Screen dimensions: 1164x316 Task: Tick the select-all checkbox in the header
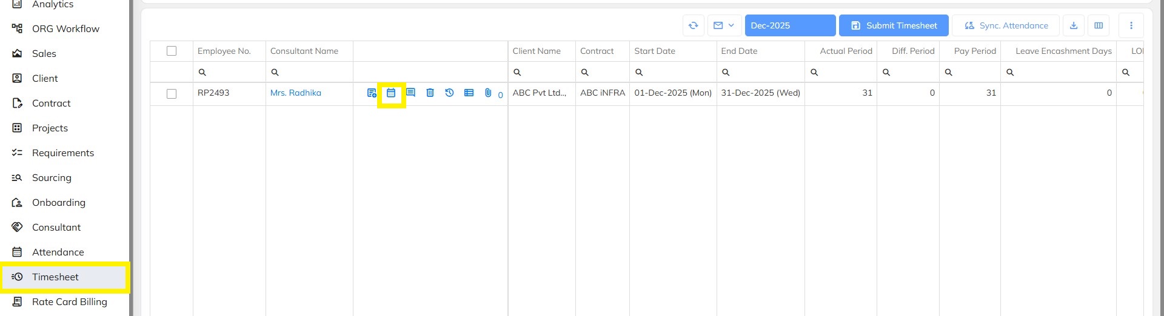172,51
